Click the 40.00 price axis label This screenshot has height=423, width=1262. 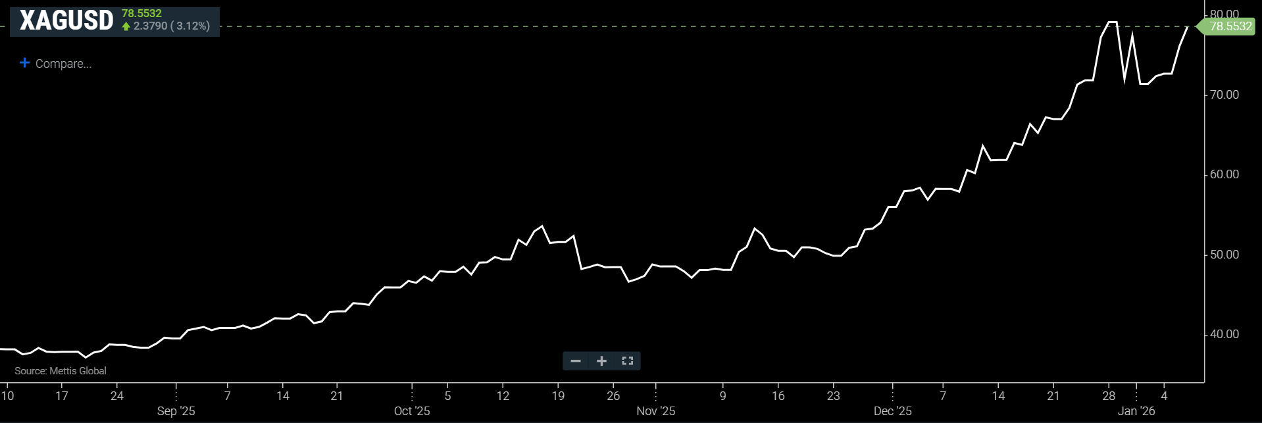click(x=1224, y=334)
